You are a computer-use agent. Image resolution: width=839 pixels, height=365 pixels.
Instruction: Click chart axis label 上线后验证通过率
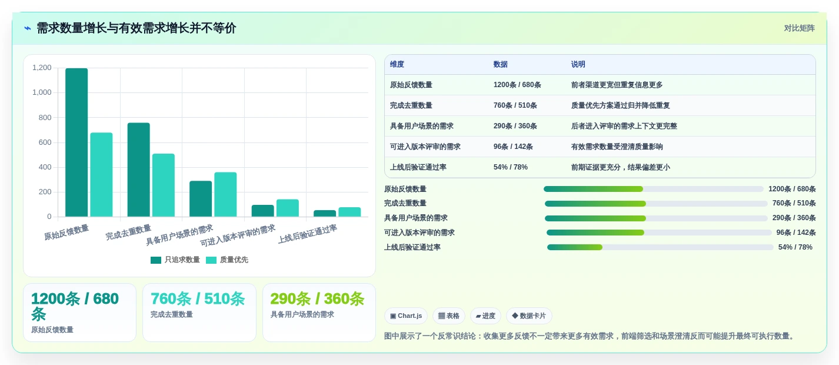point(307,234)
